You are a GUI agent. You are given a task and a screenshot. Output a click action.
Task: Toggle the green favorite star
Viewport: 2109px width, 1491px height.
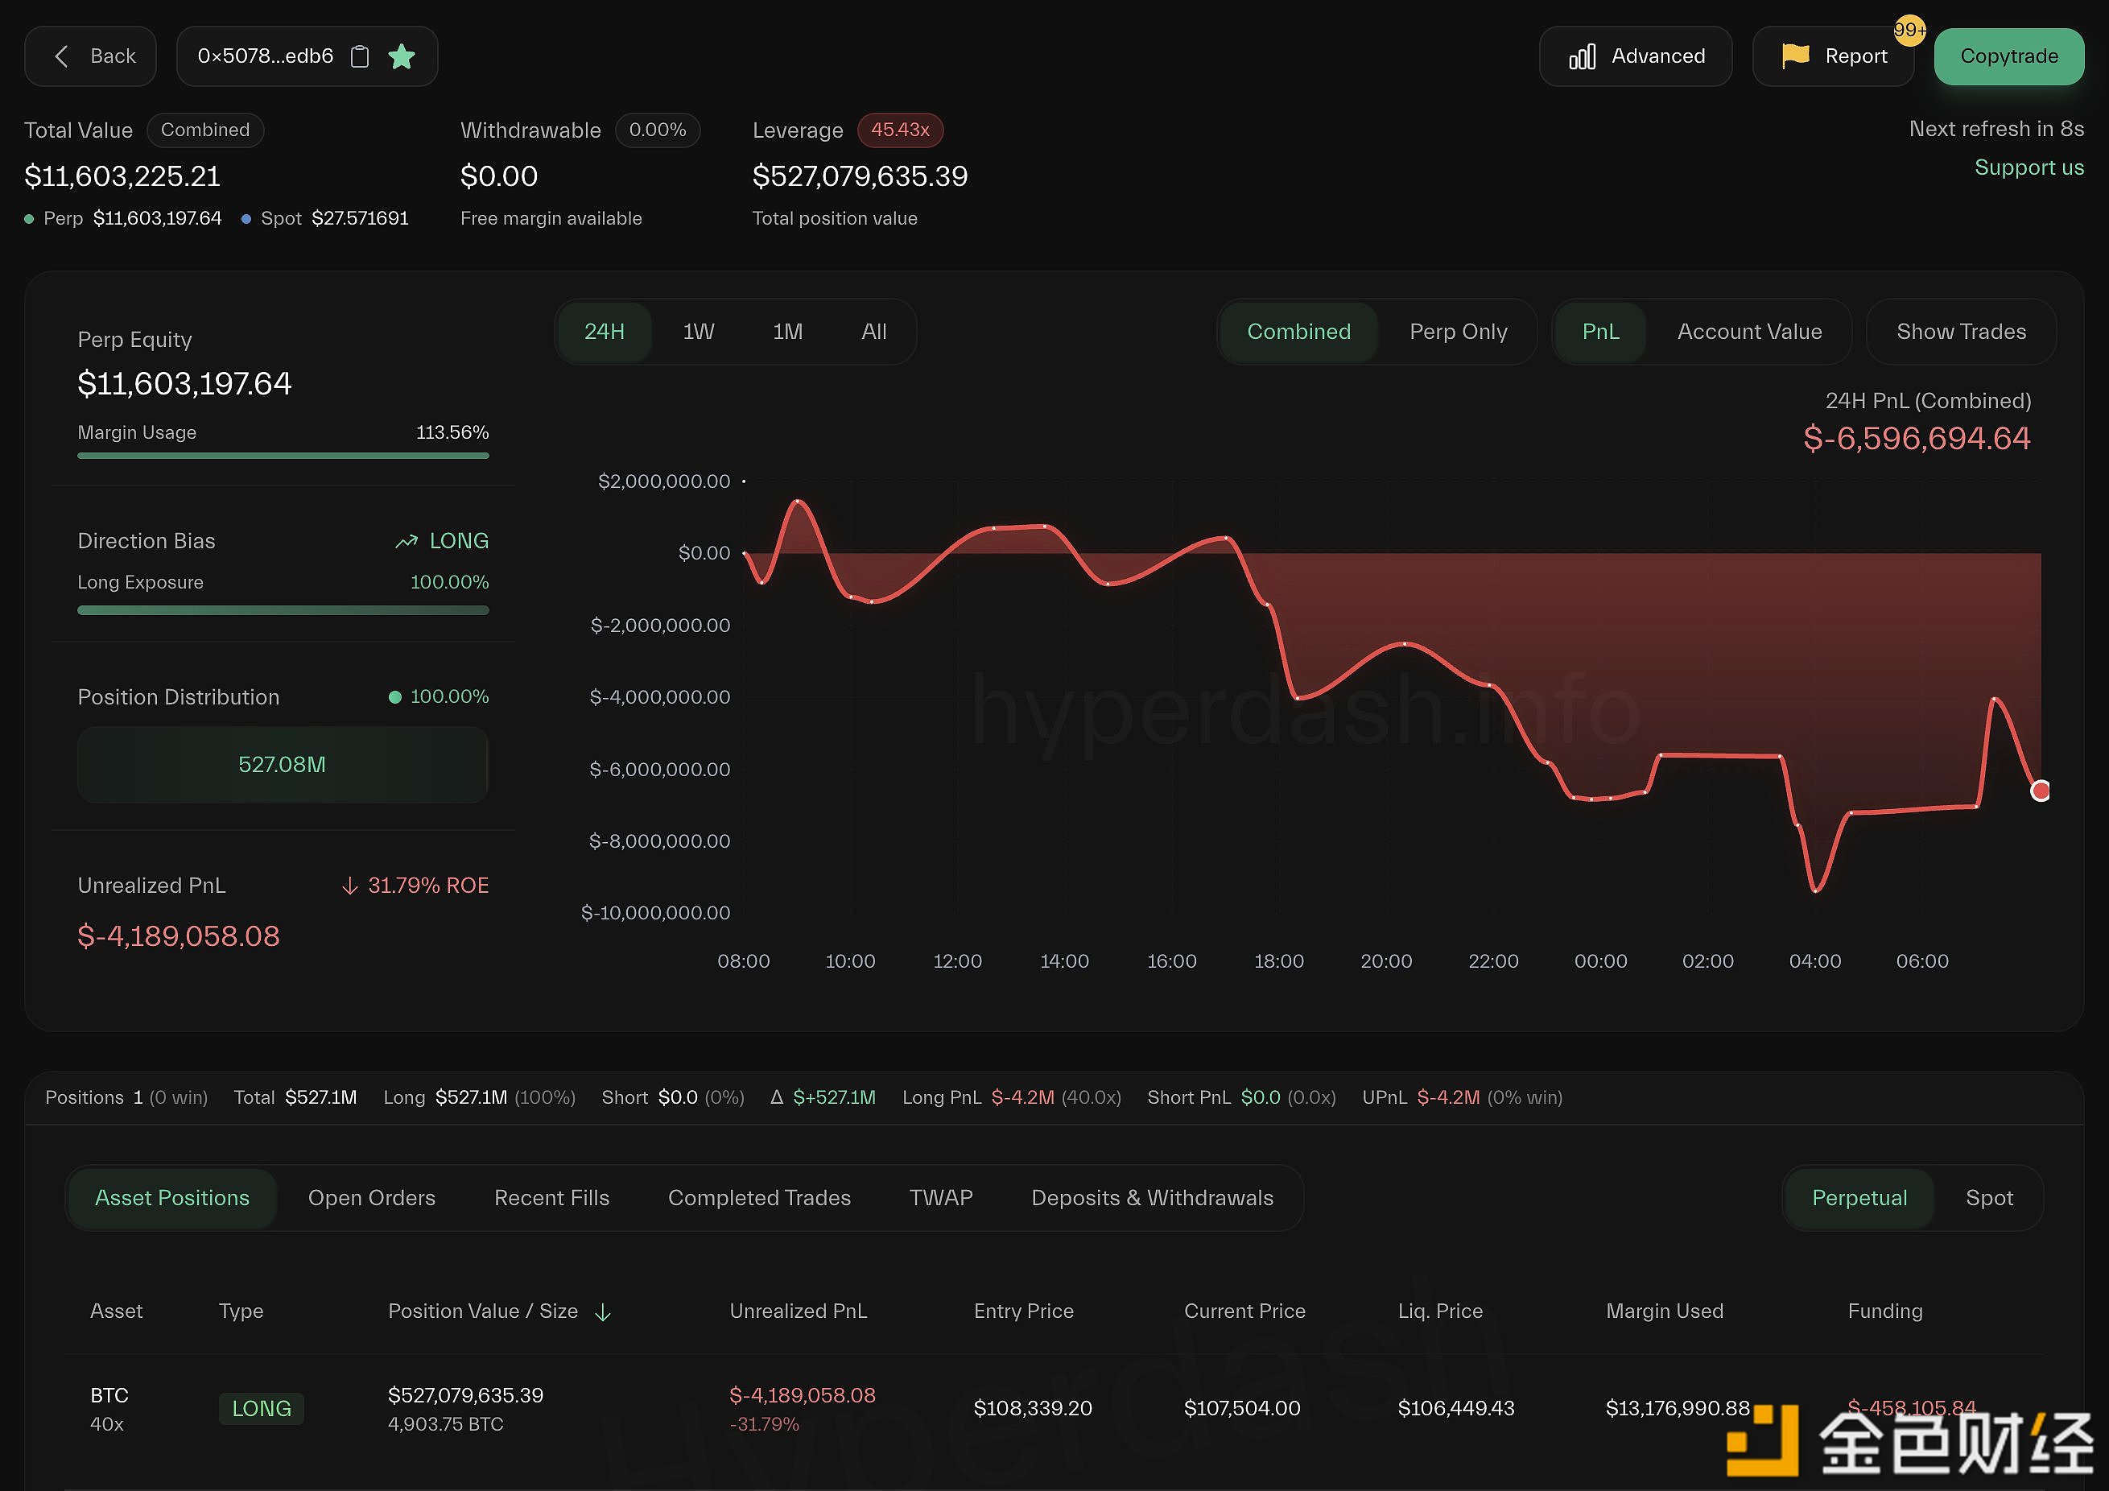click(x=402, y=57)
